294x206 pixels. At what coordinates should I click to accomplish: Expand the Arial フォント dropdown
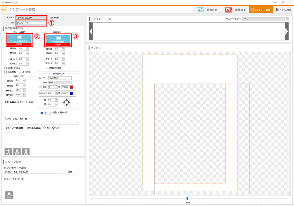coord(60,82)
